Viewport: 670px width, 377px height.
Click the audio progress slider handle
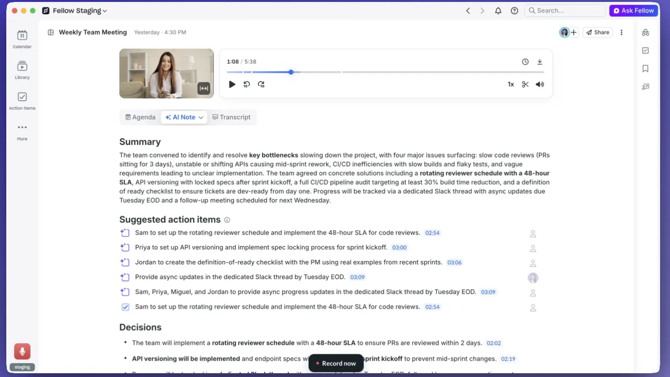[x=291, y=72]
